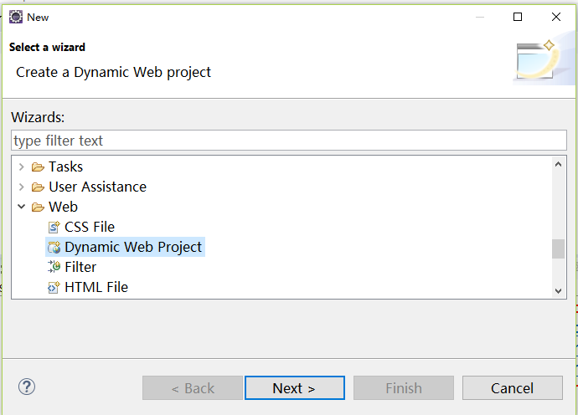
Task: Click the Dynamic Web Project icon
Action: tap(54, 247)
